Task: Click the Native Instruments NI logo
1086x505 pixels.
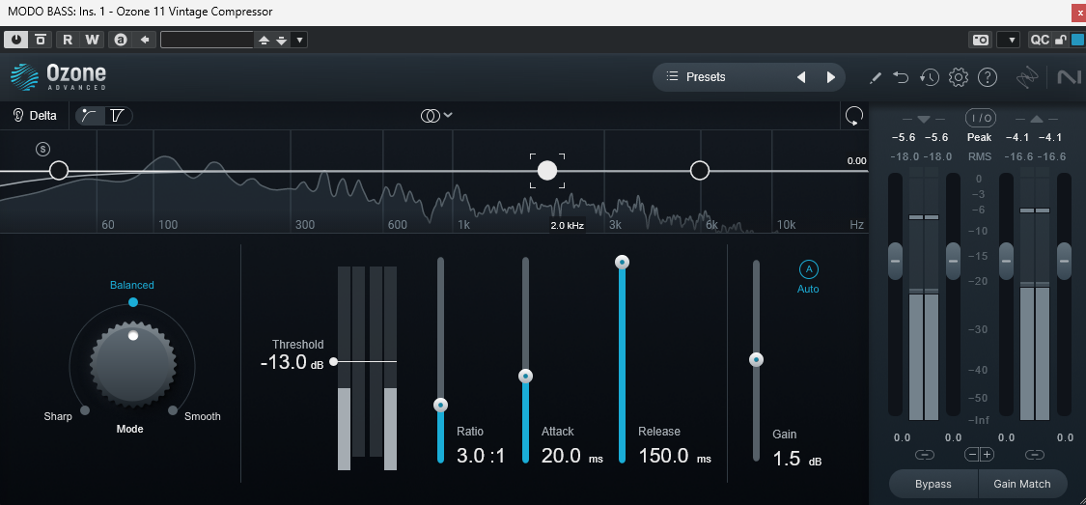Action: pyautogui.click(x=1069, y=77)
